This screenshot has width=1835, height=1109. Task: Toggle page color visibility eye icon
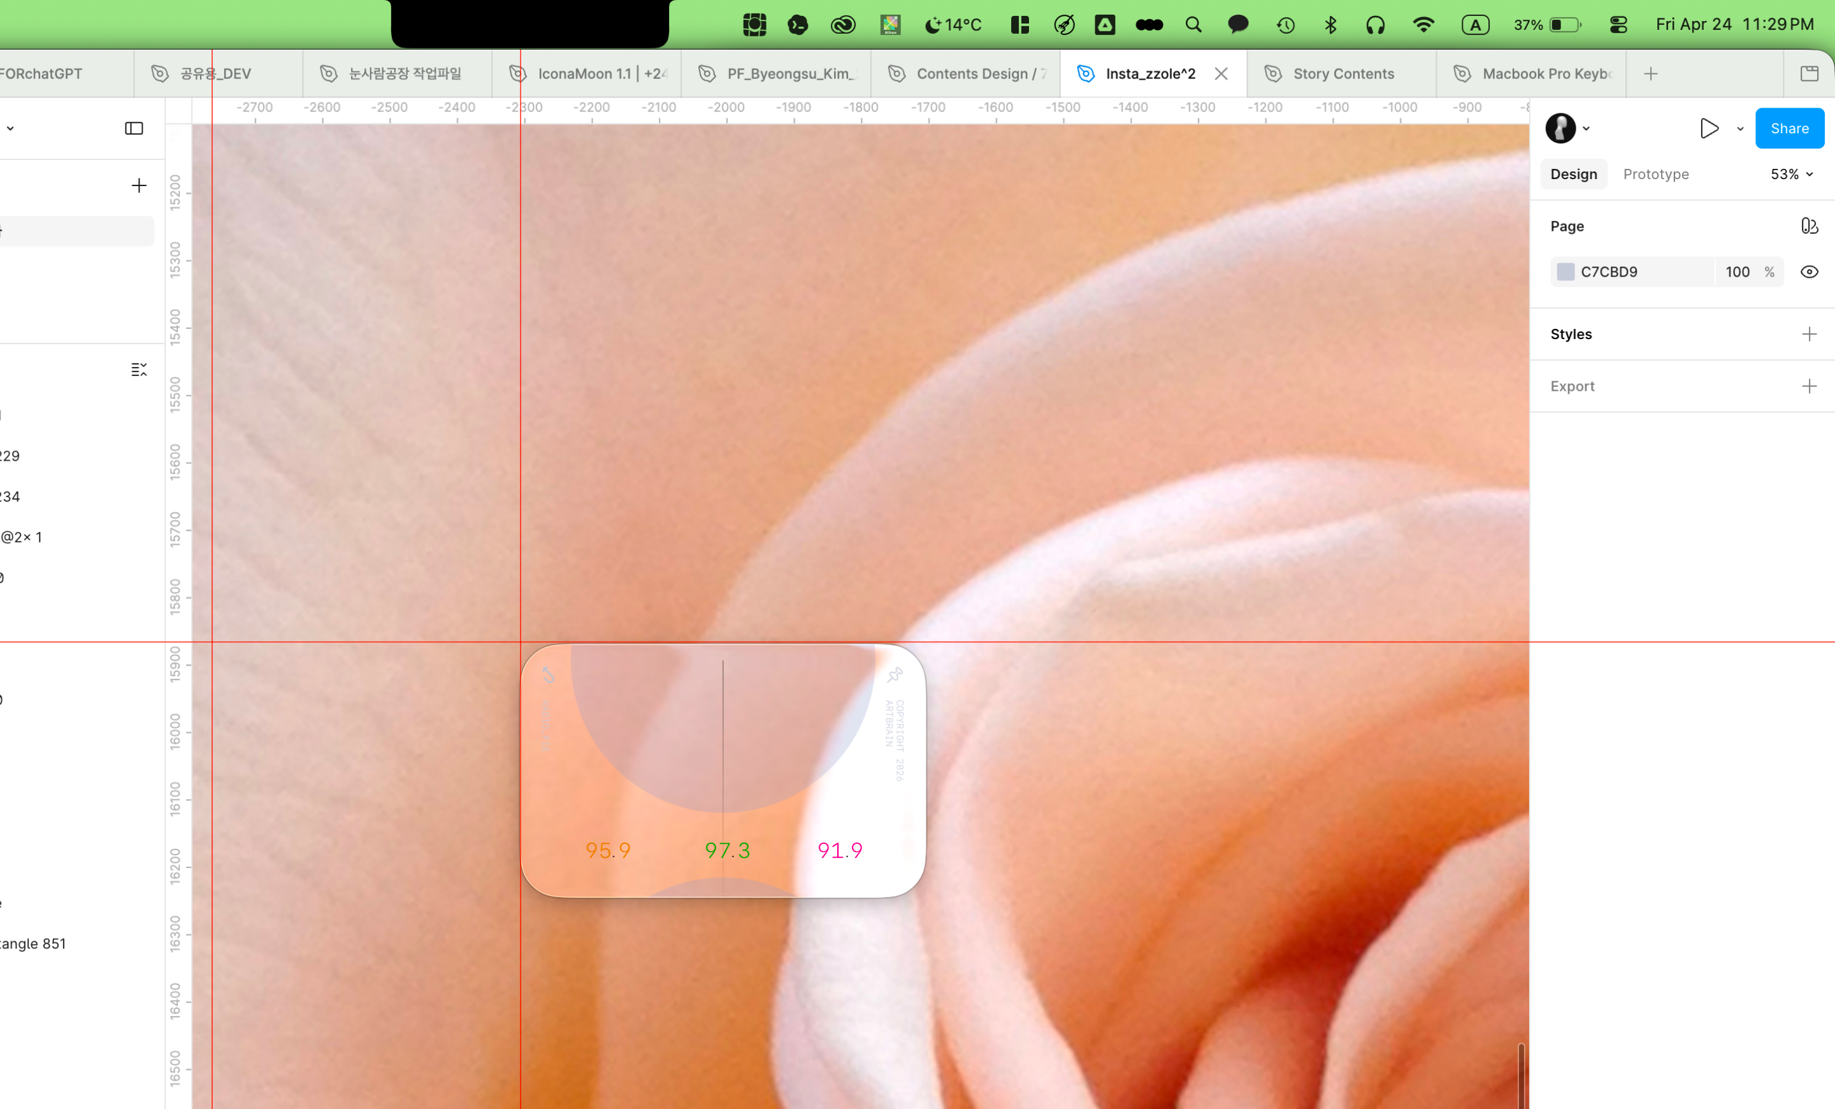[x=1809, y=272]
